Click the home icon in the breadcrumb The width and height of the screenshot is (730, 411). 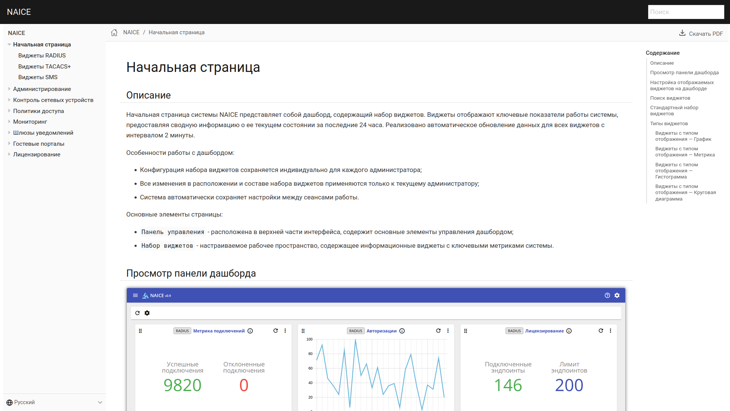114,33
